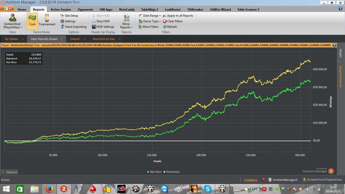The height and width of the screenshot is (194, 345).
Task: Open PokerStars from the taskbar
Action: [x=92, y=189]
